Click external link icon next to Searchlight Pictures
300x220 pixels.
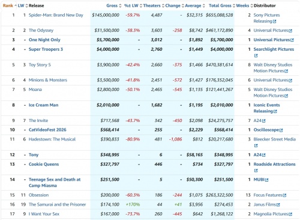256,56
